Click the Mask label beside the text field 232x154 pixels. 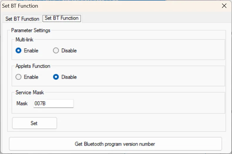[x=22, y=103]
